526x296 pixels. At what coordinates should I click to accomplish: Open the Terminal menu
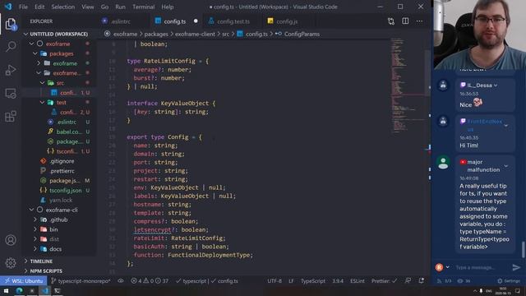tap(143, 7)
